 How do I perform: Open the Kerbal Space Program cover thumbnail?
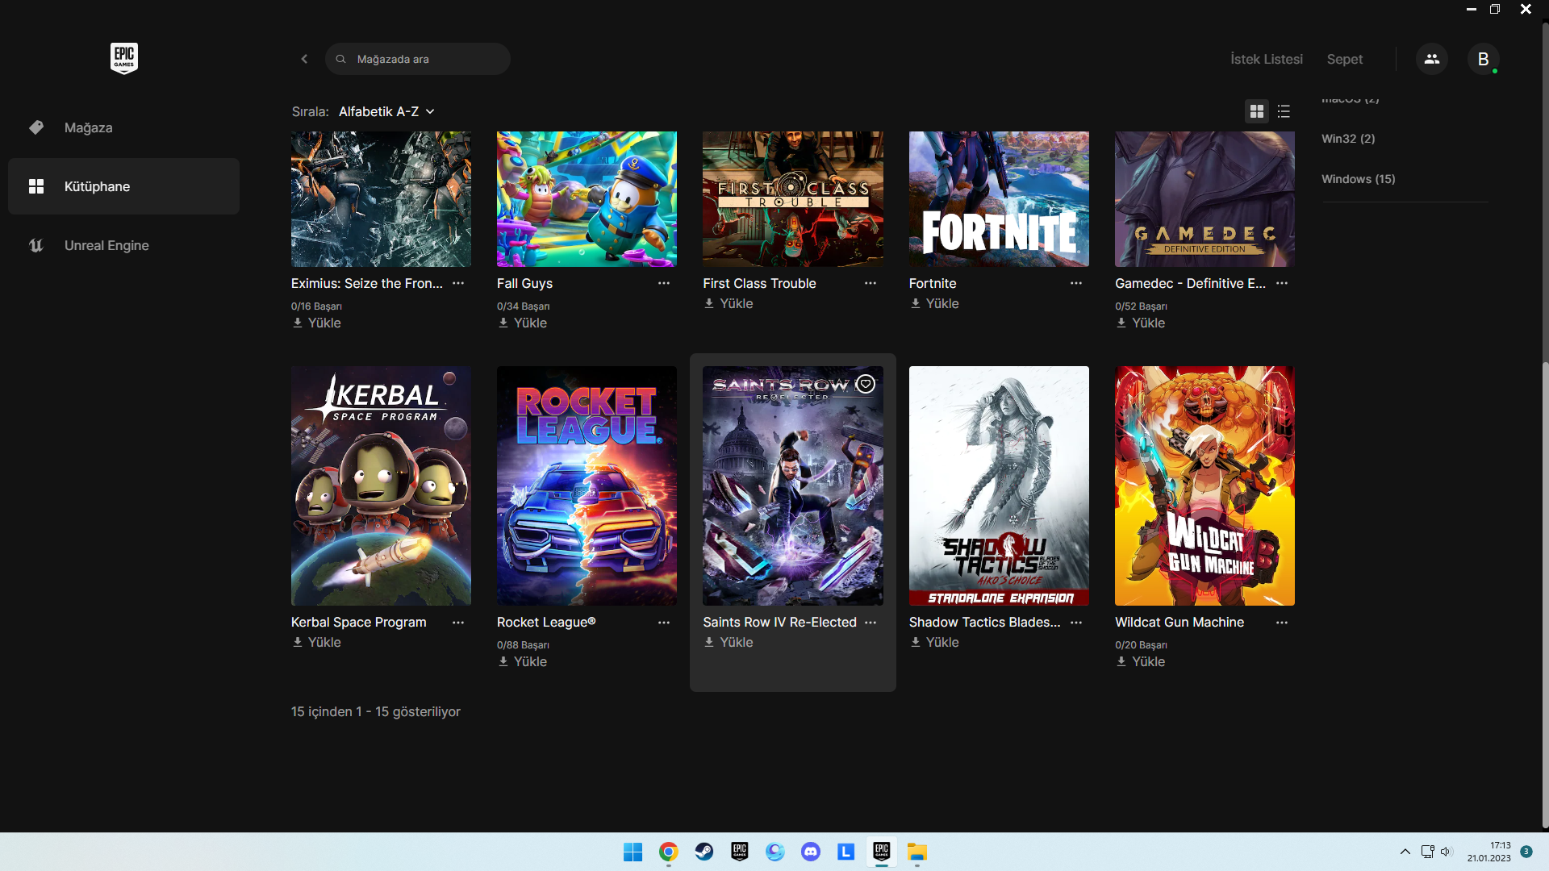(381, 486)
